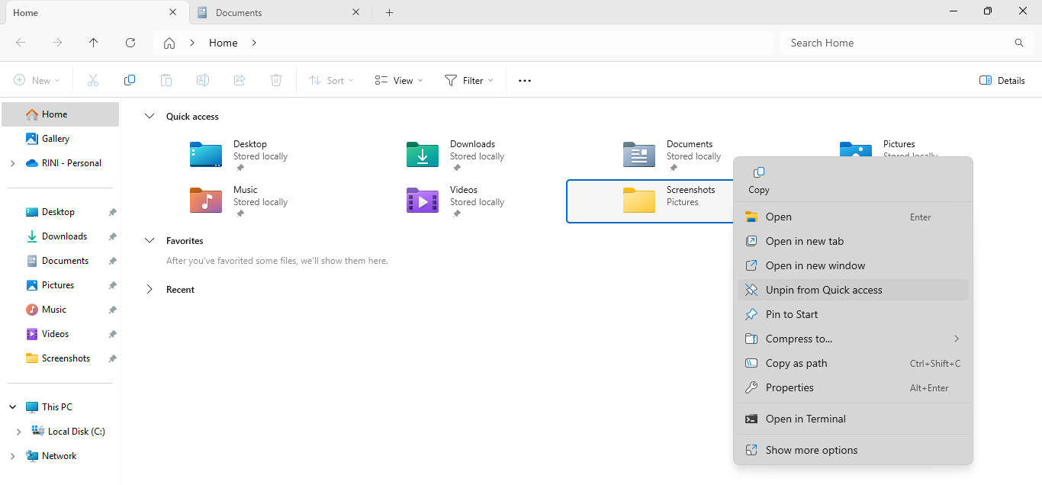This screenshot has height=485, width=1042.
Task: Open the Gallery item in sidebar
Action: click(56, 139)
